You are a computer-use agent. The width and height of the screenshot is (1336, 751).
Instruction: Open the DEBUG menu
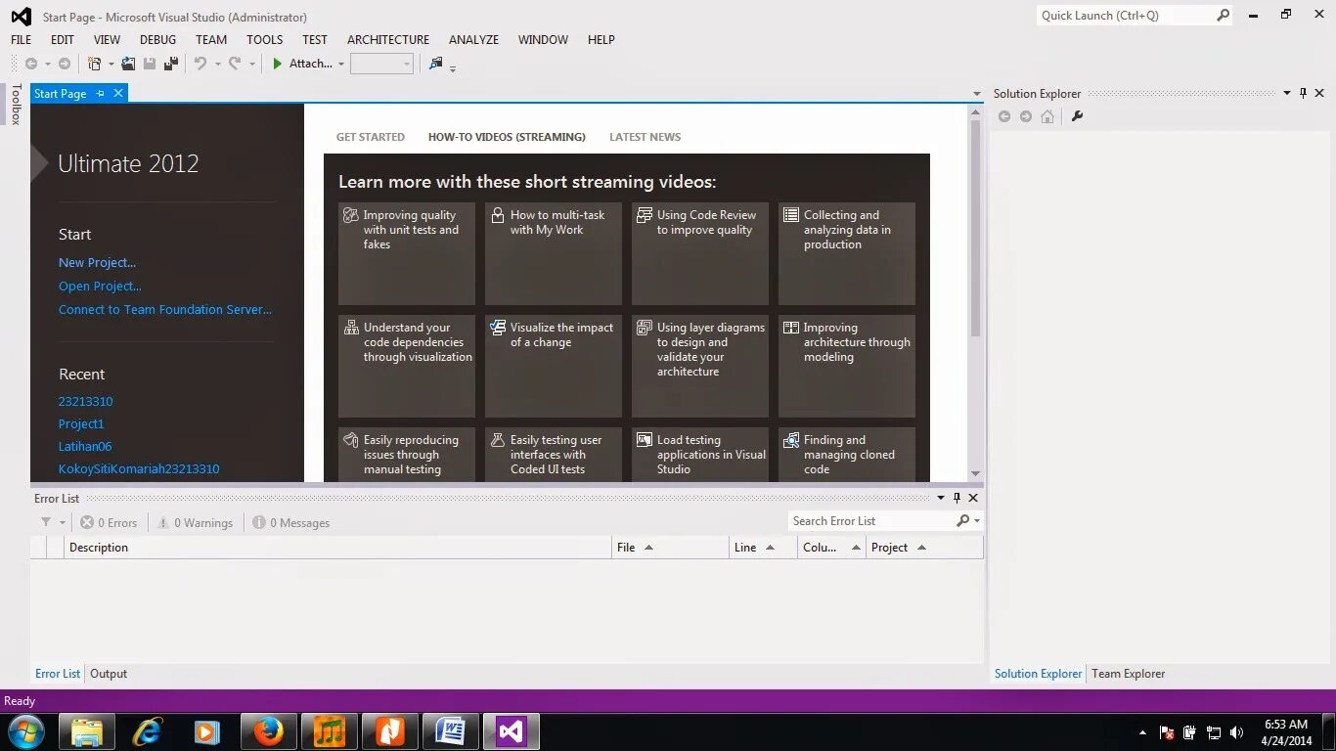click(x=158, y=40)
